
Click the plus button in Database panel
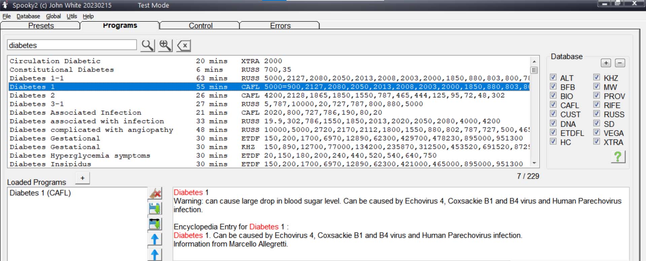pos(606,63)
